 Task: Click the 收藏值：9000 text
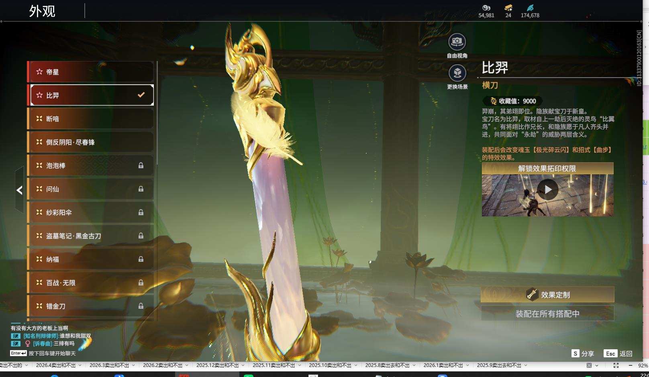click(x=517, y=101)
